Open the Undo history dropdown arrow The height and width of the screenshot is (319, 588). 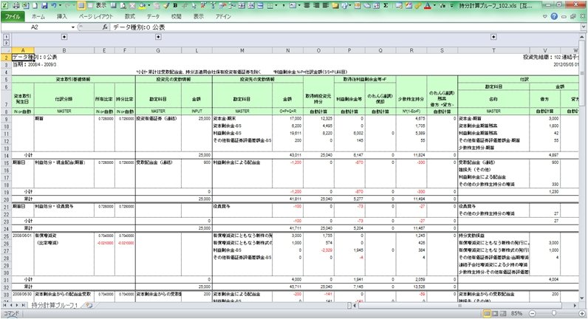(60, 6)
